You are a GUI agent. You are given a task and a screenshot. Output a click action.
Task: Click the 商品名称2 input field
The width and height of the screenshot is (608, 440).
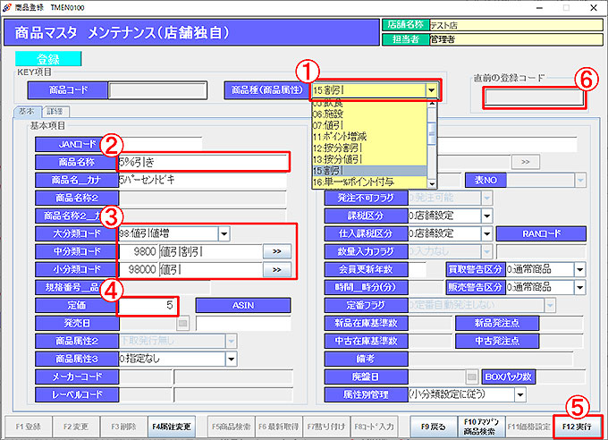point(202,198)
